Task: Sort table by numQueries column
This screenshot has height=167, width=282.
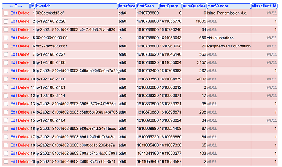Action: click(x=194, y=6)
